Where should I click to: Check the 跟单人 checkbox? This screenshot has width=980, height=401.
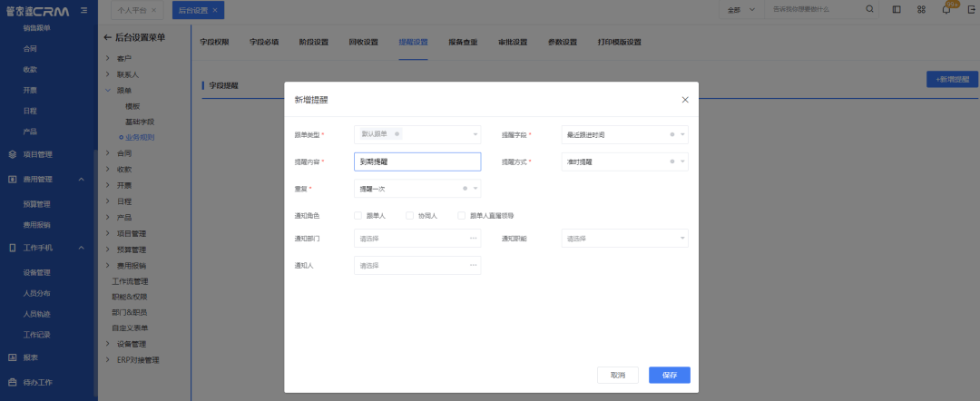[x=358, y=216]
